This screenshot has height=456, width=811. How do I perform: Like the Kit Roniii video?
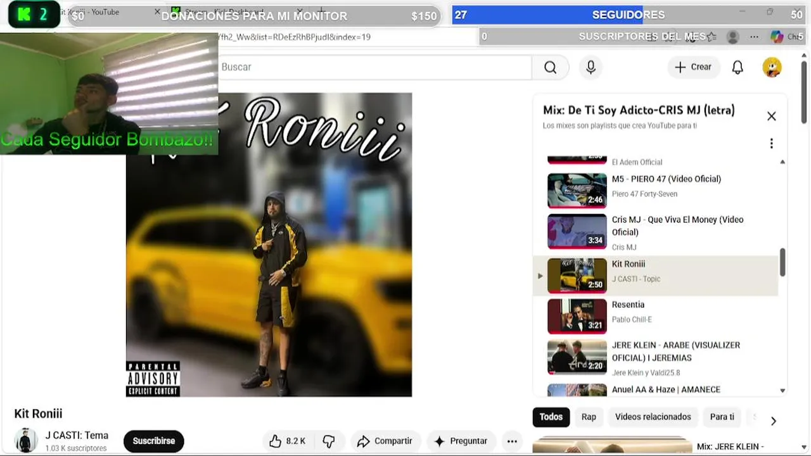287,441
